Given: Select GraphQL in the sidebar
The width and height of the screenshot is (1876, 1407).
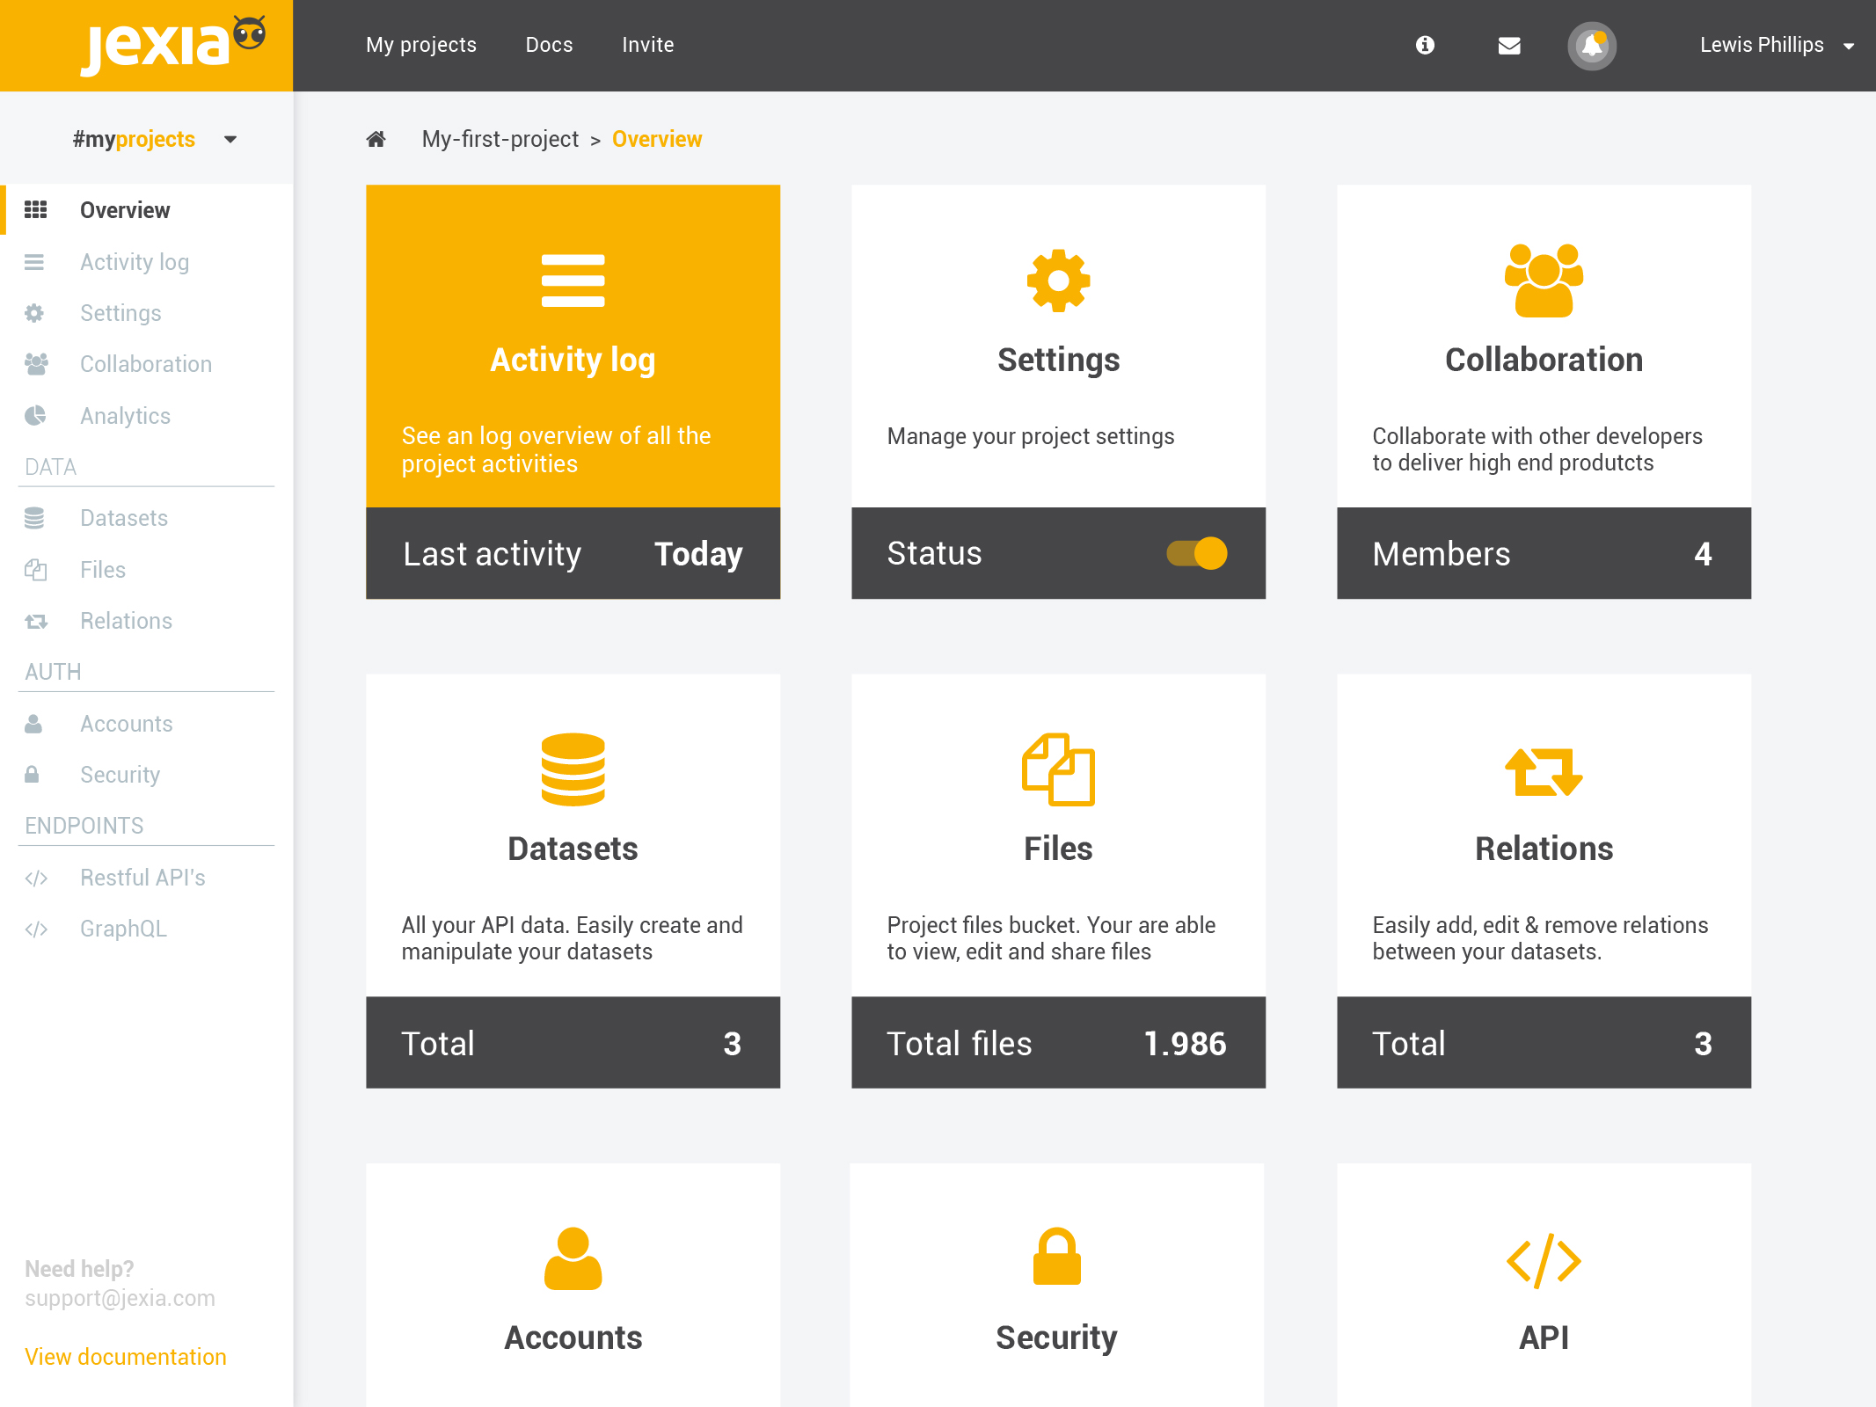Looking at the screenshot, I should (x=123, y=929).
